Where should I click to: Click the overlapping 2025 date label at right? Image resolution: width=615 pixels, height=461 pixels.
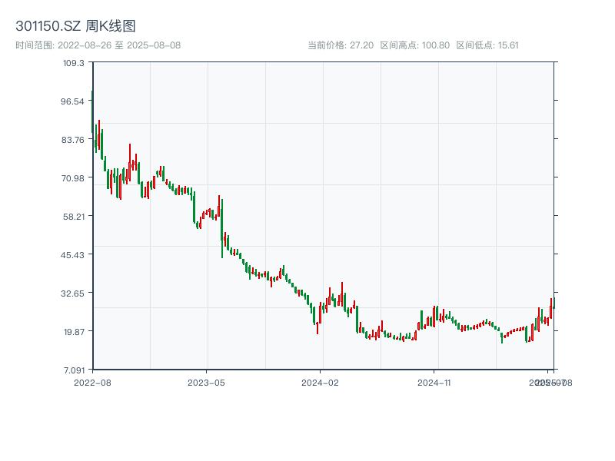[x=550, y=382]
